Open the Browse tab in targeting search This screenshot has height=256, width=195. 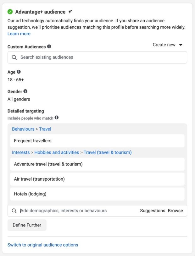(175, 211)
